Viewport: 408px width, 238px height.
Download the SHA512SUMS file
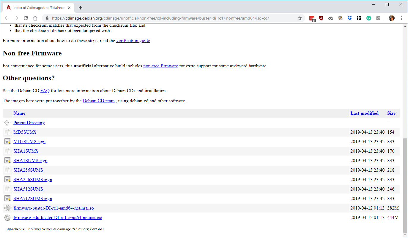tap(28, 189)
